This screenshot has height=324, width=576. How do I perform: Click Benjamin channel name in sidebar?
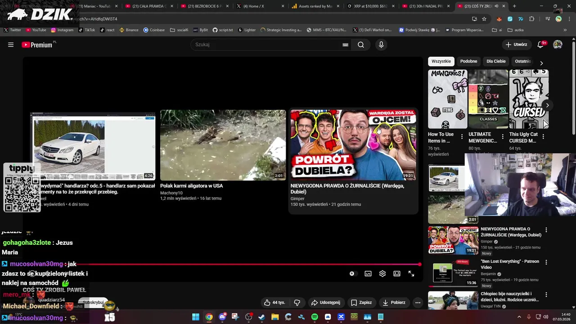[x=488, y=274]
